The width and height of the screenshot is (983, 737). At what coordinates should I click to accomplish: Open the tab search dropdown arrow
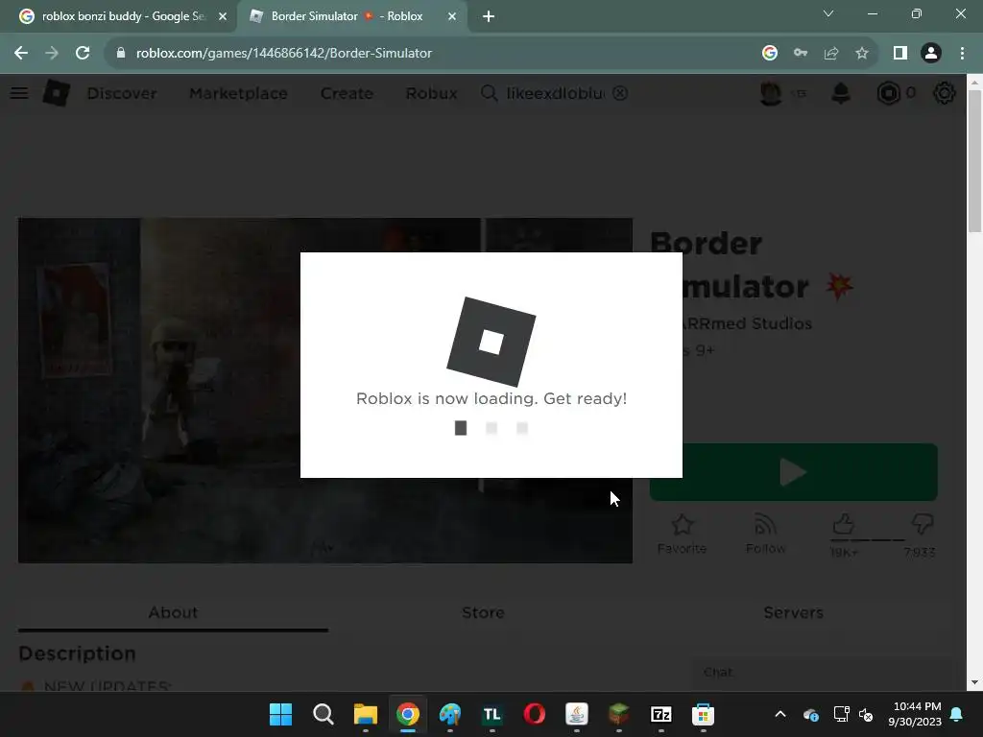pyautogui.click(x=828, y=13)
